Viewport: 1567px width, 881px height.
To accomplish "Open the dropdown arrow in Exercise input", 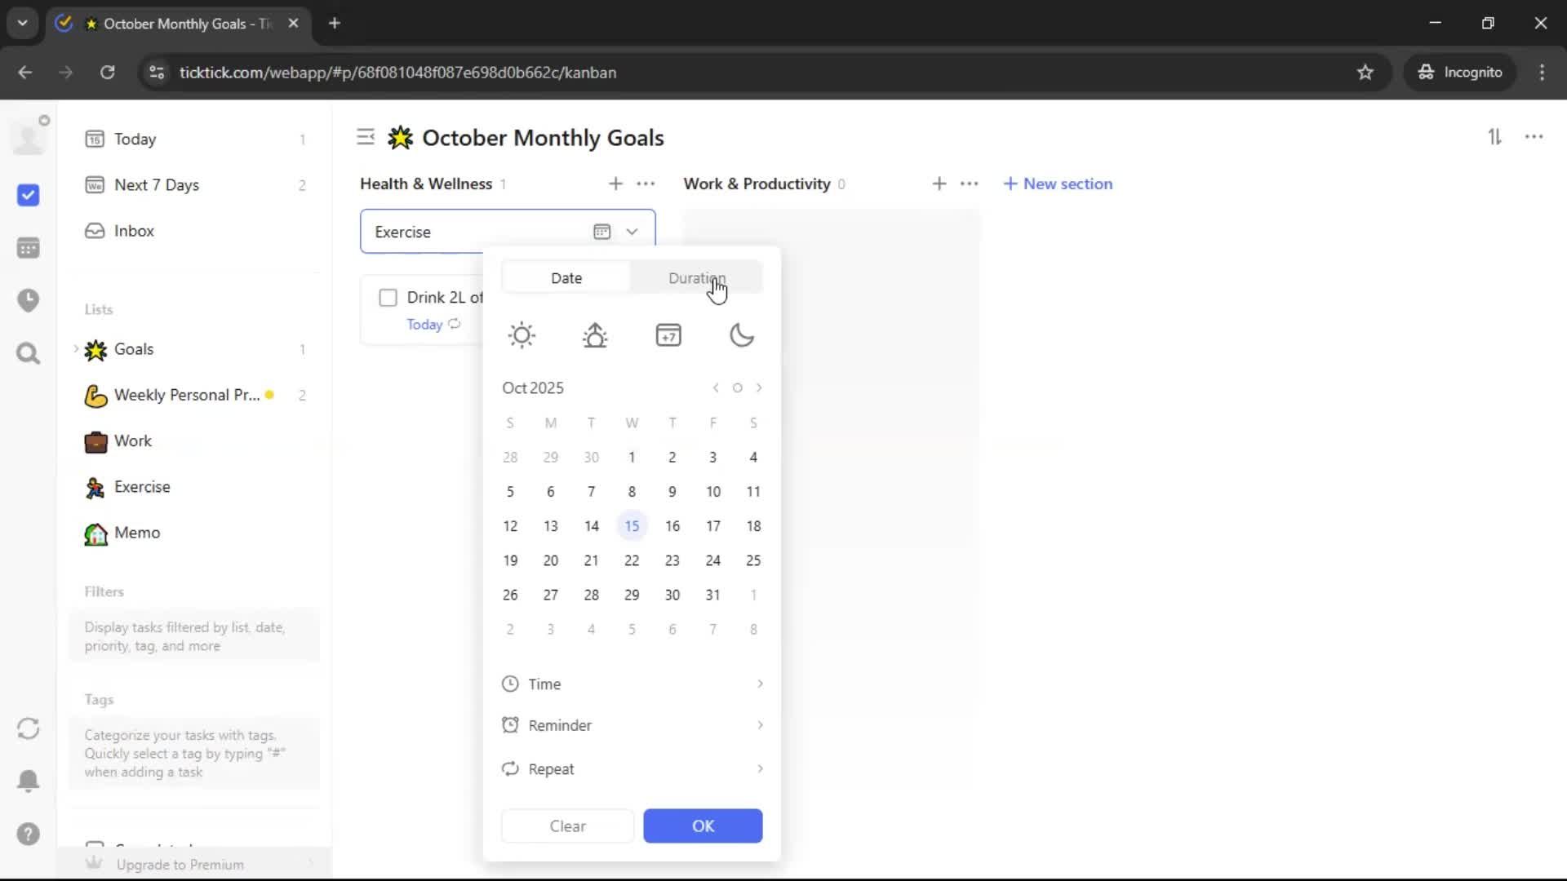I will click(x=632, y=232).
